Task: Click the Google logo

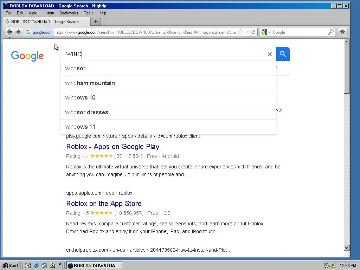Action: tap(27, 56)
